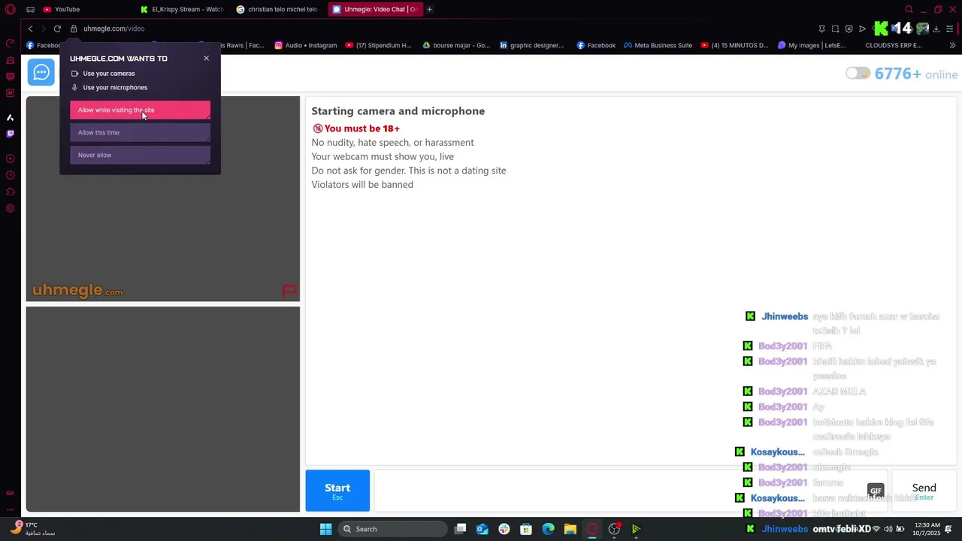Open Microsoft Edge from the taskbar
962x541 pixels.
click(x=548, y=529)
